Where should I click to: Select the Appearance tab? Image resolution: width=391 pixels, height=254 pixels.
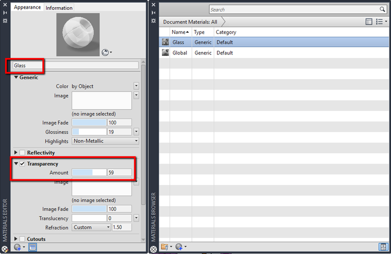tap(27, 8)
